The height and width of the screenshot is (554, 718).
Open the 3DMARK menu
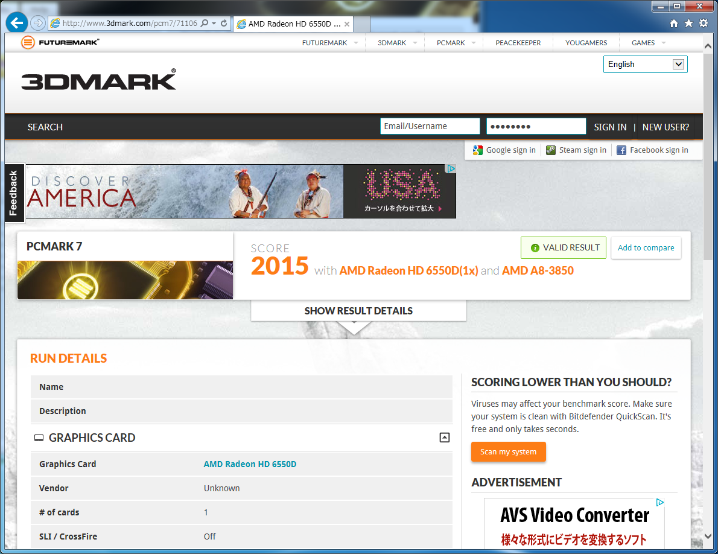click(x=392, y=43)
